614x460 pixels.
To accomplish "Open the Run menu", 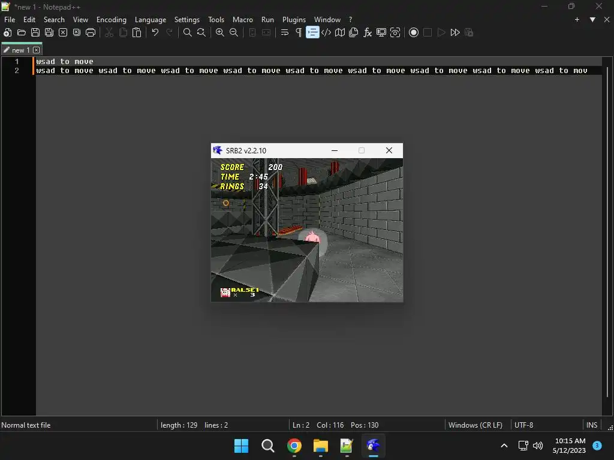I will (267, 20).
